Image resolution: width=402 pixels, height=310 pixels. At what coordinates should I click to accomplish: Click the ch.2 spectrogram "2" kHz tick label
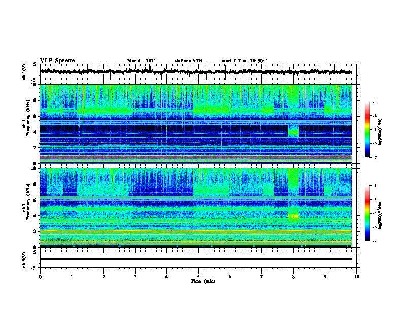point(36,231)
